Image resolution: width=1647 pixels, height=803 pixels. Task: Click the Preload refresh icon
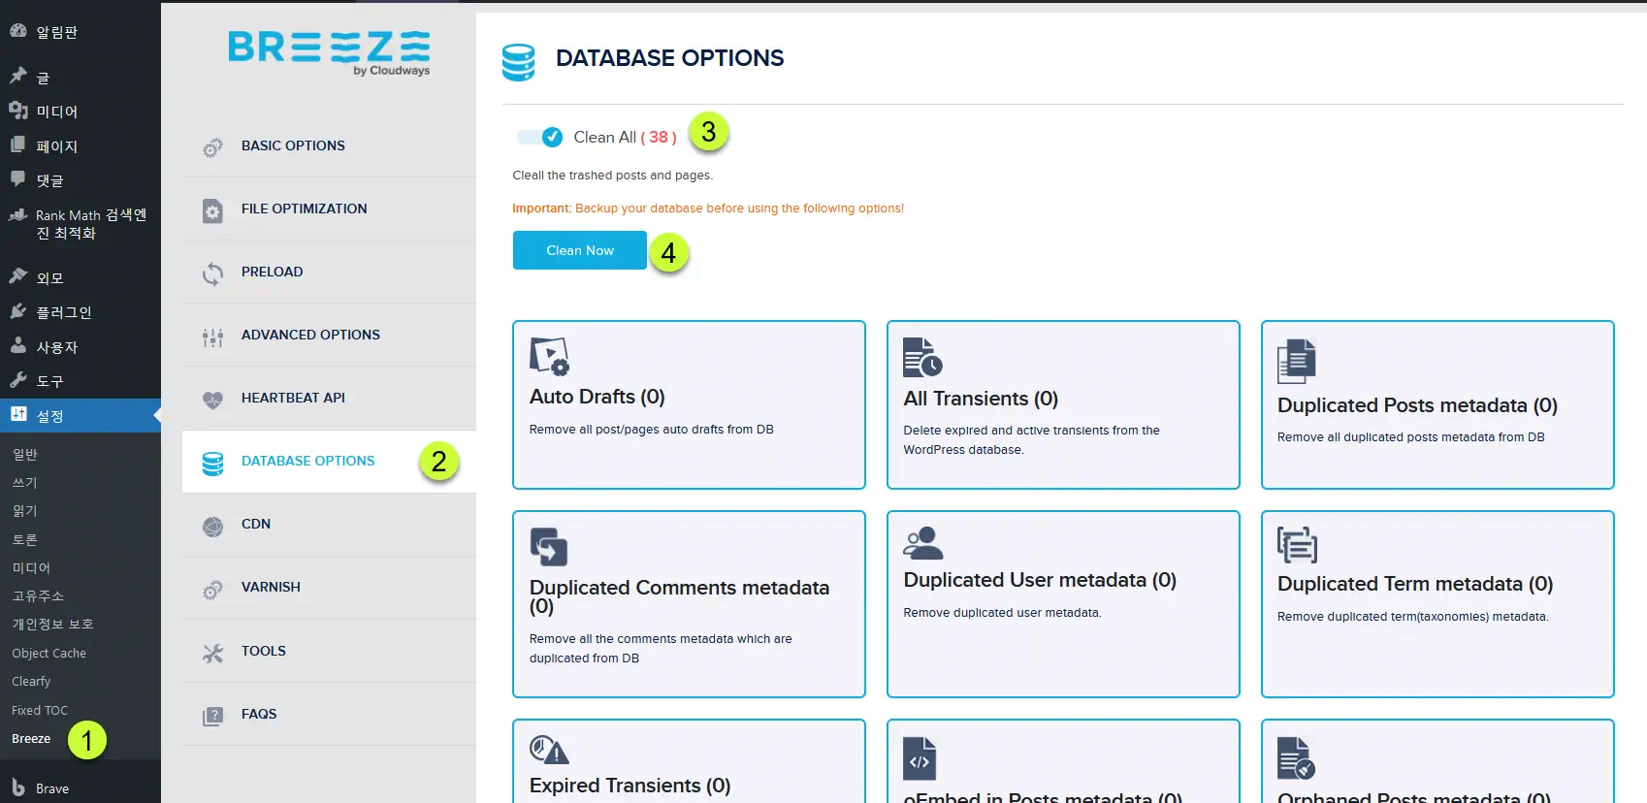coord(212,273)
